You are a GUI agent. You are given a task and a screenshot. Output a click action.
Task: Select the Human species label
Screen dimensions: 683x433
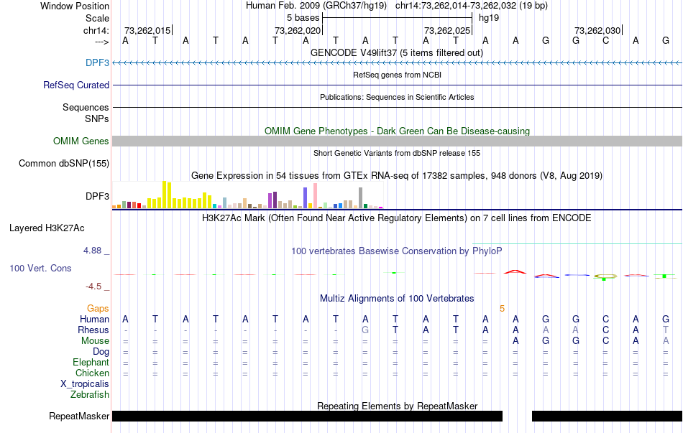tap(94, 319)
